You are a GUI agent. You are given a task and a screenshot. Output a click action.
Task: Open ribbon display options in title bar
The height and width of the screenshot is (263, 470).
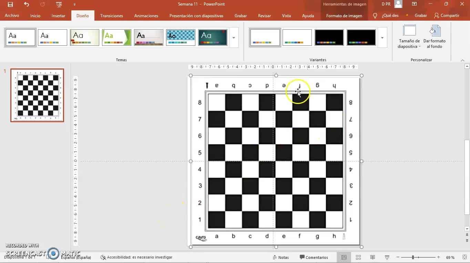click(415, 4)
